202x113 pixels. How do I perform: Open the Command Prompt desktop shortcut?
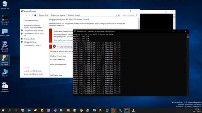coord(5,20)
